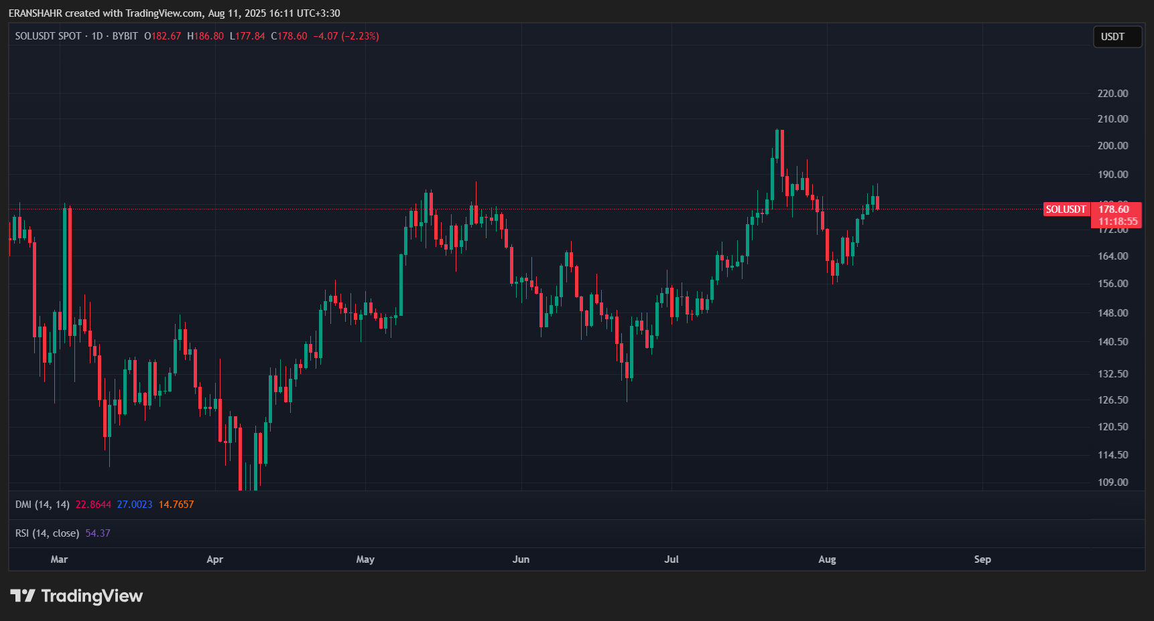Click the 132.50 price scale label
The image size is (1154, 621).
click(x=1112, y=374)
